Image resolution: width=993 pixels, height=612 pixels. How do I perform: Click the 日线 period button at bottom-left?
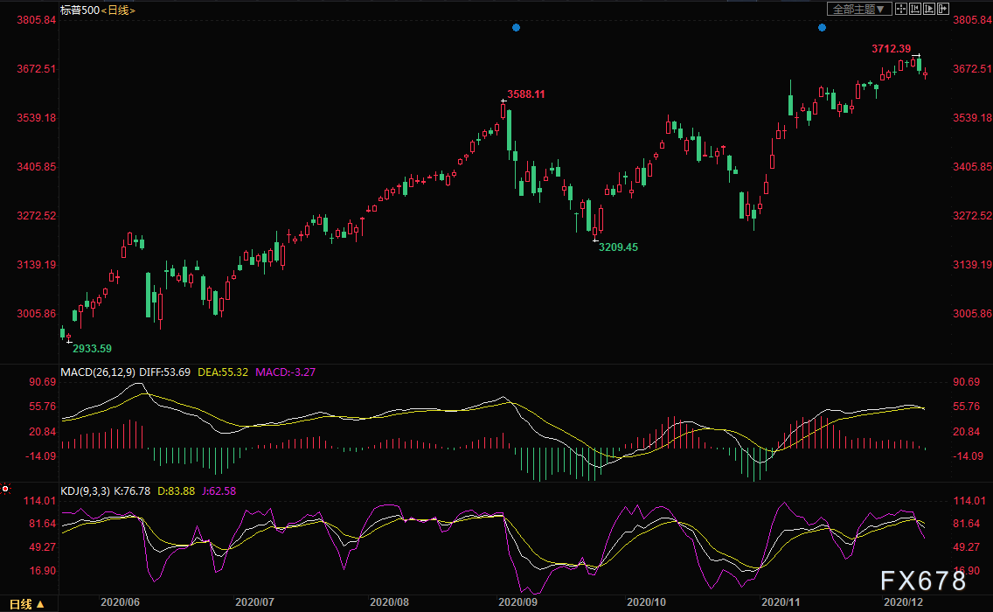coord(26,604)
